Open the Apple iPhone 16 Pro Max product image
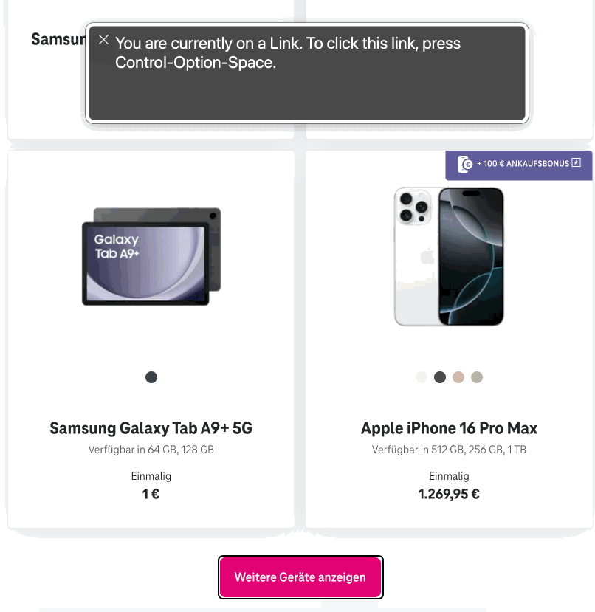Image resolution: width=595 pixels, height=612 pixels. pos(449,256)
